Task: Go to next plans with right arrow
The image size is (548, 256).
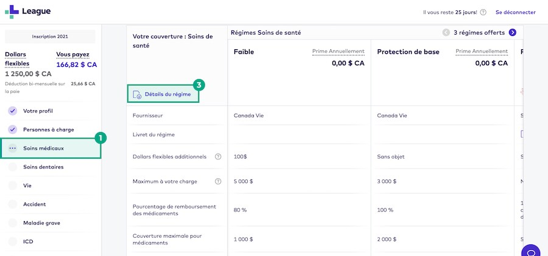Action: point(513,32)
